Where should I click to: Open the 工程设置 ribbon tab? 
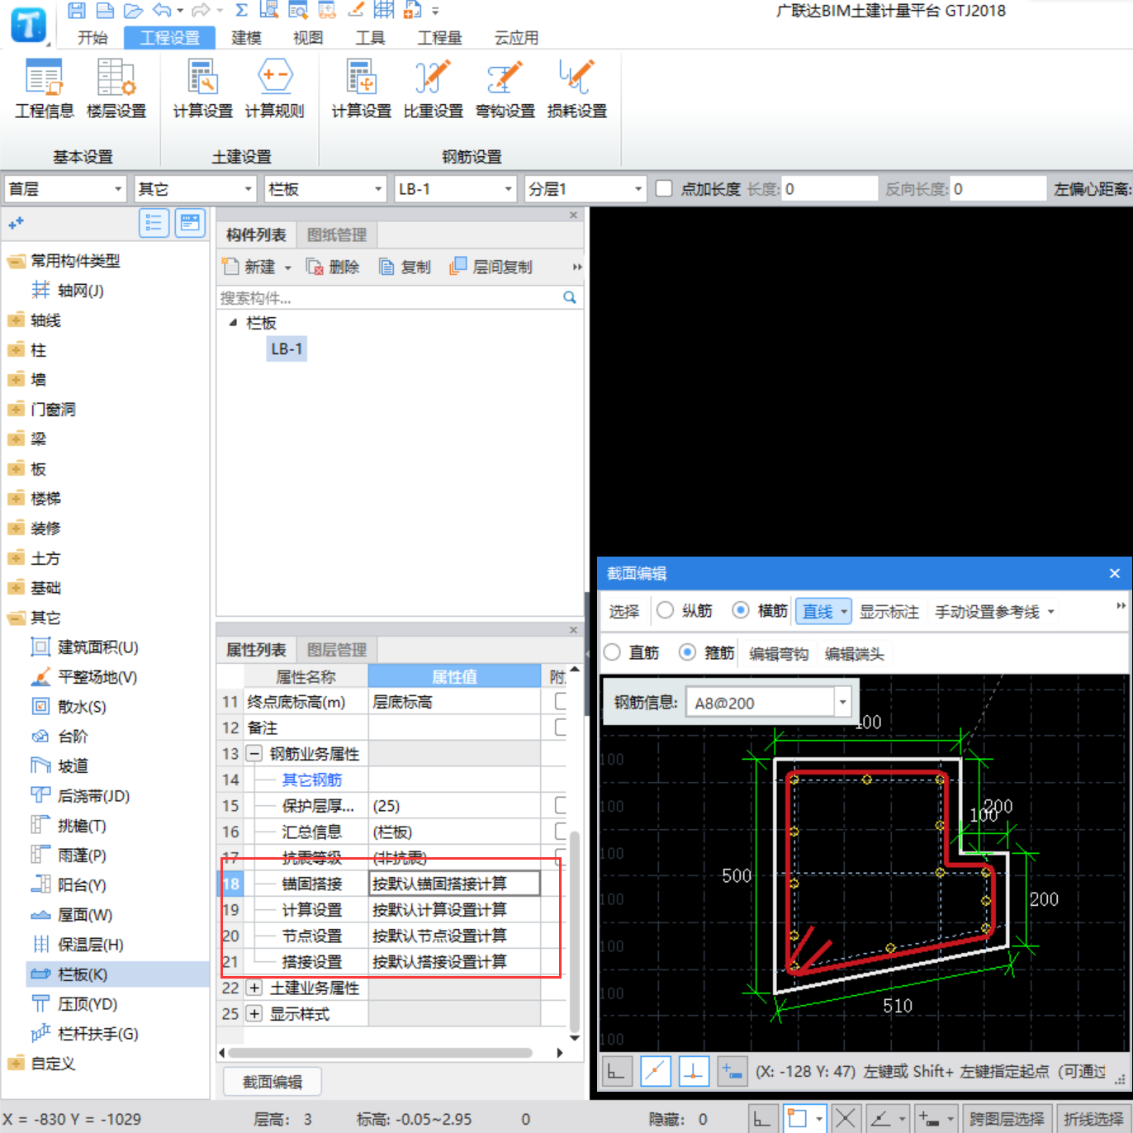tap(169, 38)
